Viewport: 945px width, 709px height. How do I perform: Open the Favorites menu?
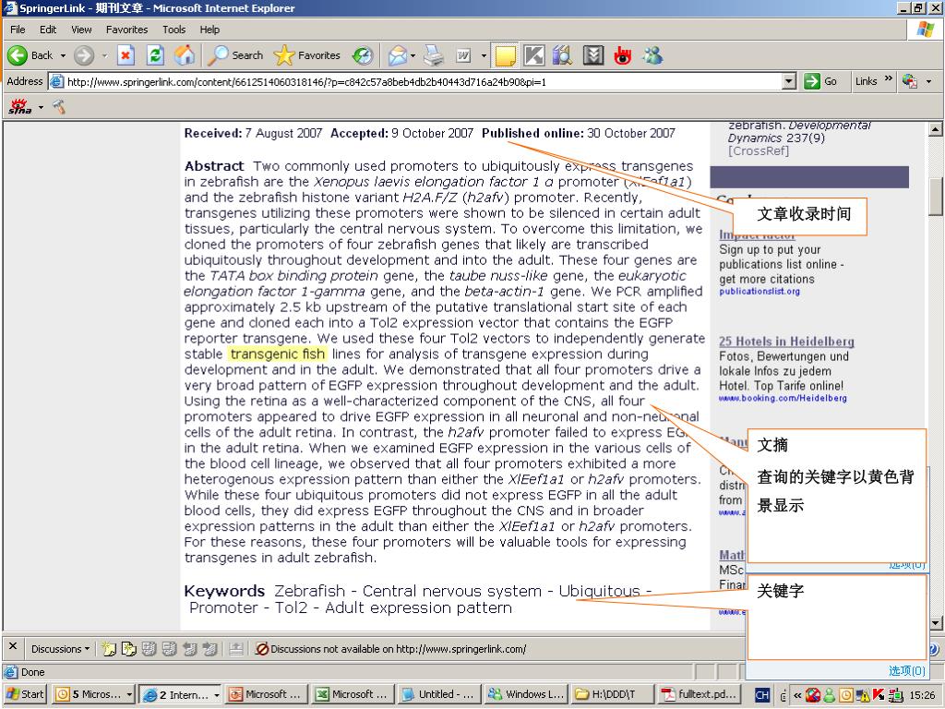[x=126, y=29]
